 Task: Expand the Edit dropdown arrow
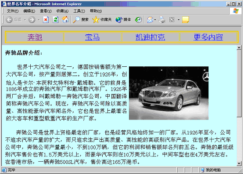coord(179,20)
